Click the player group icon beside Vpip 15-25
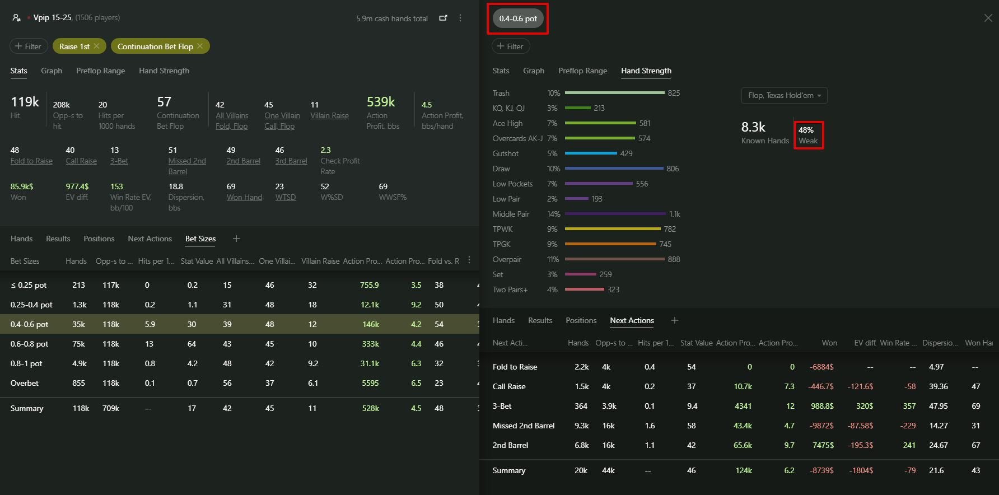This screenshot has width=999, height=495. [16, 18]
